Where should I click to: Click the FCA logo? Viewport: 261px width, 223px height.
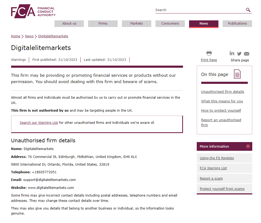click(x=33, y=11)
